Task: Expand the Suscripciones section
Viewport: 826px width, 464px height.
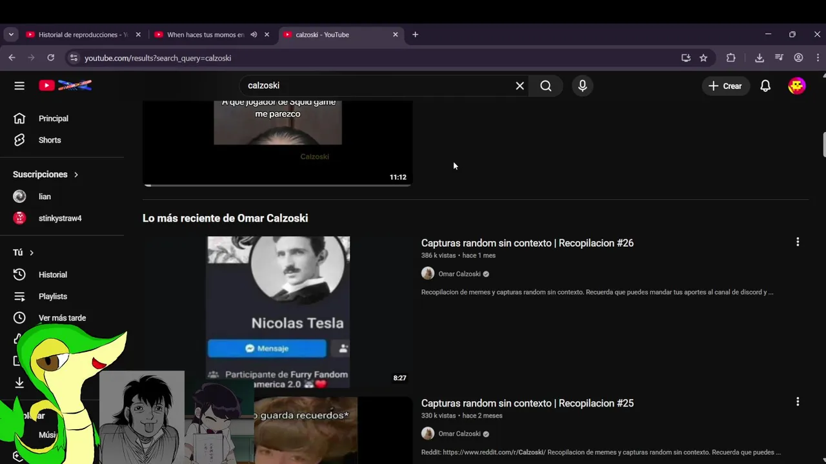Action: [x=45, y=175]
